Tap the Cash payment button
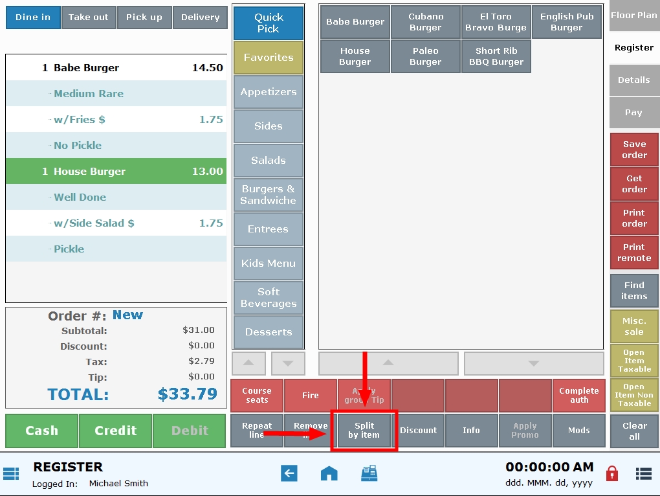 pos(41,431)
